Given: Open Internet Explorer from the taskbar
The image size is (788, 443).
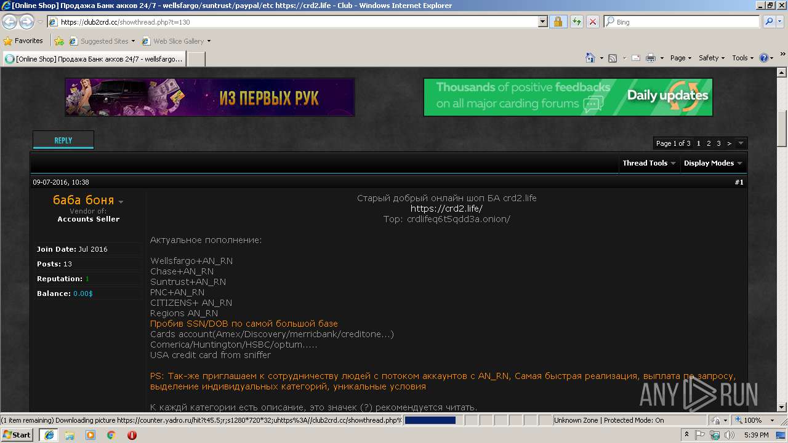Looking at the screenshot, I should pyautogui.click(x=49, y=435).
